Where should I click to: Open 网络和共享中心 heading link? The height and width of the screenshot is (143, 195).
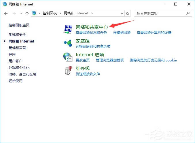[92, 27]
